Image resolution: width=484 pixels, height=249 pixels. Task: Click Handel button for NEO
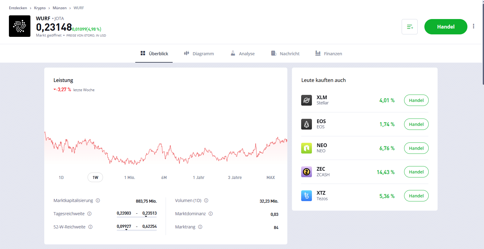[x=416, y=148]
